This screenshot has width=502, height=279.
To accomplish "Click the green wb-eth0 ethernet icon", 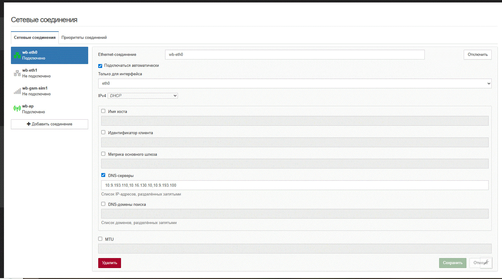I will coord(17,55).
